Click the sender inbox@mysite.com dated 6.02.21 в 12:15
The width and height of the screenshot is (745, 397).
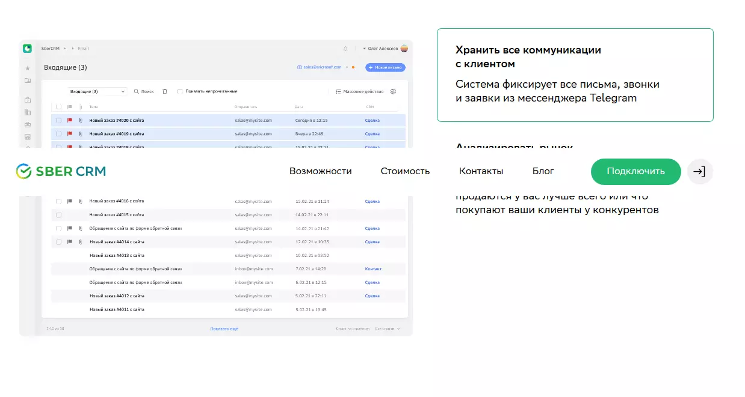point(253,282)
